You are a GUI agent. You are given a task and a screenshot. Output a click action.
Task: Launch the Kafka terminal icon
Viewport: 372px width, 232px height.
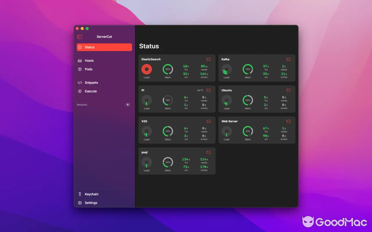(x=288, y=59)
